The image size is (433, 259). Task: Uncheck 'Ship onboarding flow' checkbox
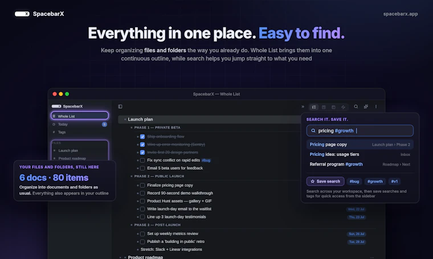pyautogui.click(x=142, y=137)
